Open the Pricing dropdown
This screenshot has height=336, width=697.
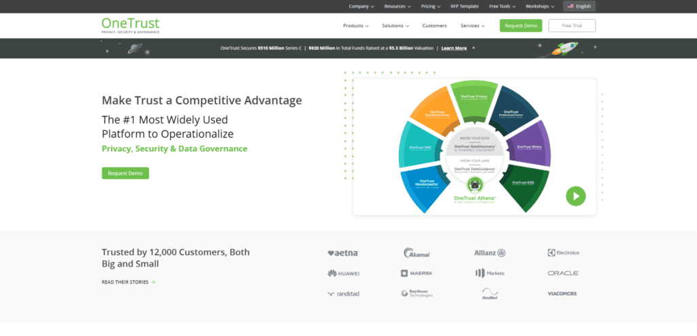click(x=431, y=6)
